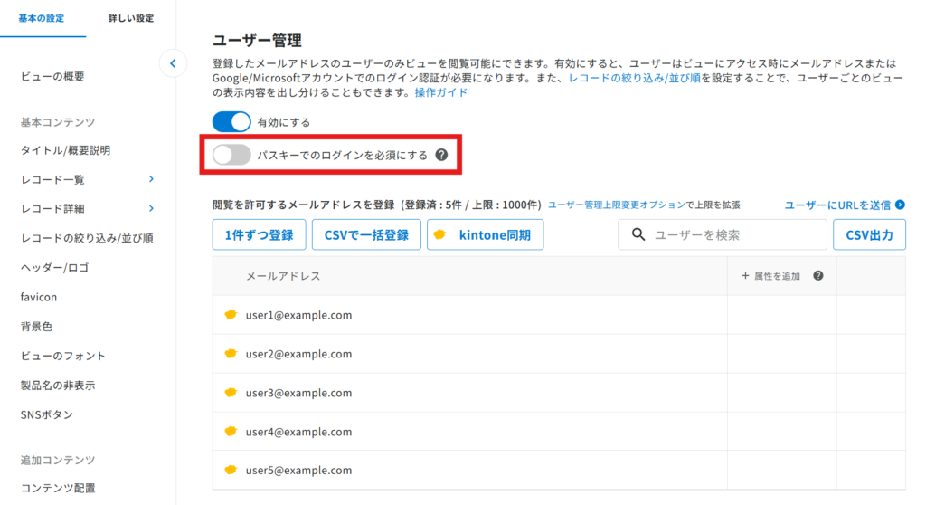Open ビューの概要 in the sidebar
Image resolution: width=926 pixels, height=505 pixels.
tap(52, 76)
